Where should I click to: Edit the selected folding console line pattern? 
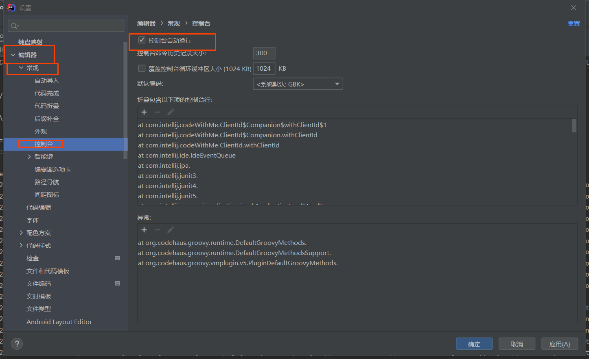(171, 112)
